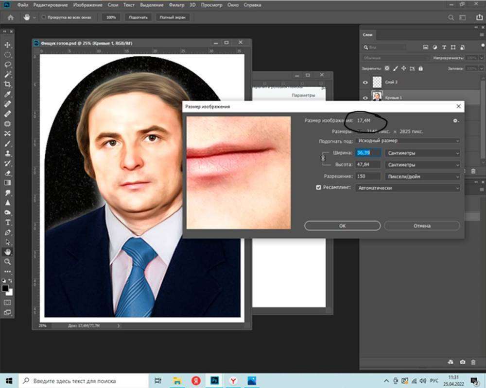Choose the Lasso tool
This screenshot has width=486, height=388.
coord(8,65)
